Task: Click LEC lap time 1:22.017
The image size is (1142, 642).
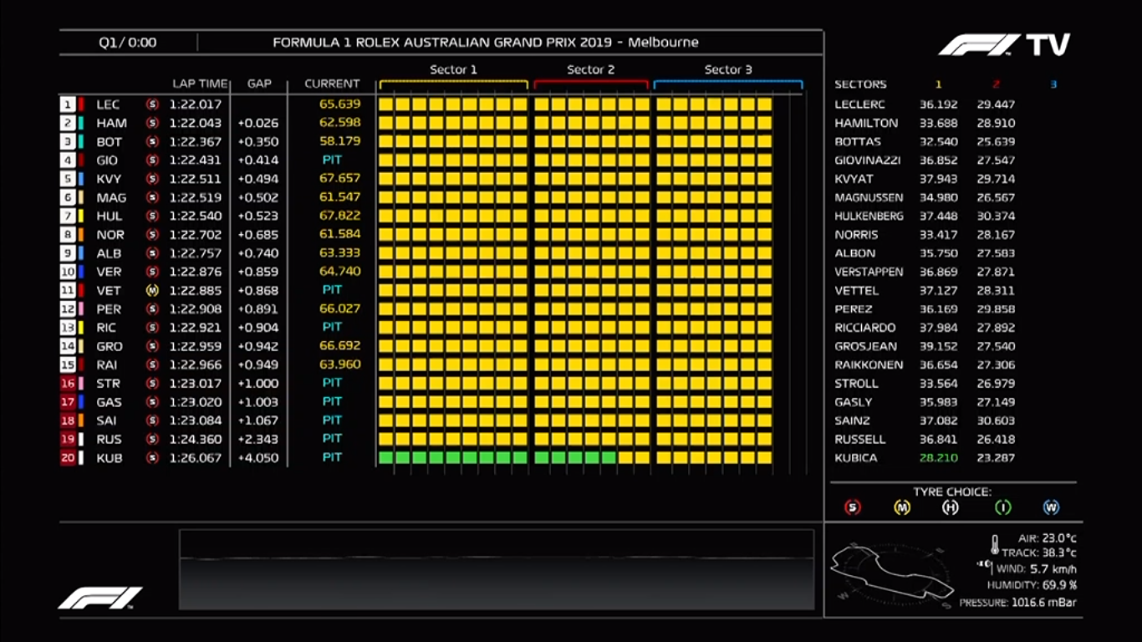Action: (x=196, y=104)
